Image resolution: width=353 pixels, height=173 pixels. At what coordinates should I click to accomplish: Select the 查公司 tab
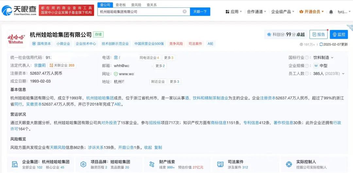tap(105, 5)
